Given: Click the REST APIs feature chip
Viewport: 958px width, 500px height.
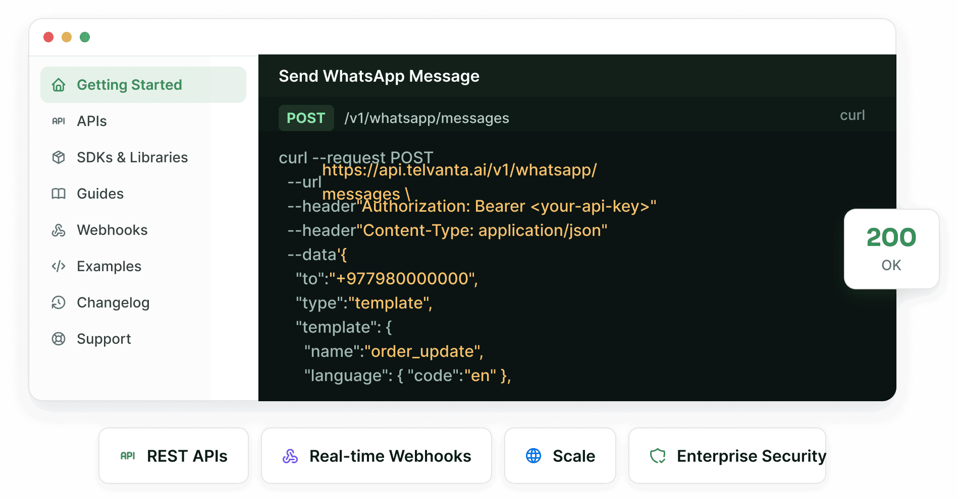Looking at the screenshot, I should (x=174, y=456).
